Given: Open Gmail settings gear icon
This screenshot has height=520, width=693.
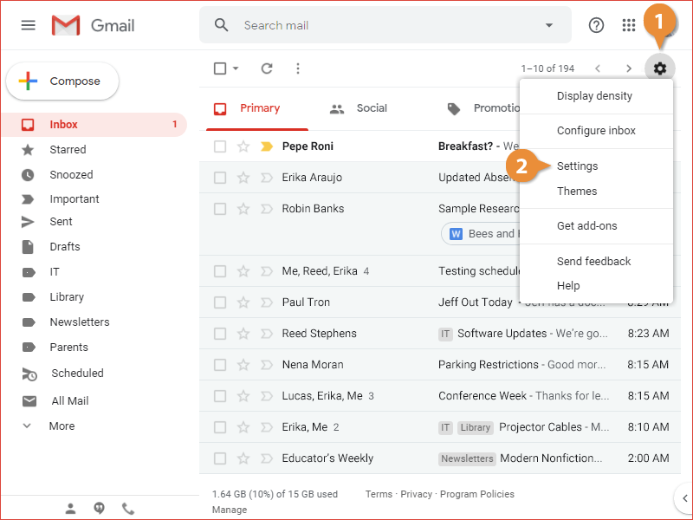Looking at the screenshot, I should point(660,68).
